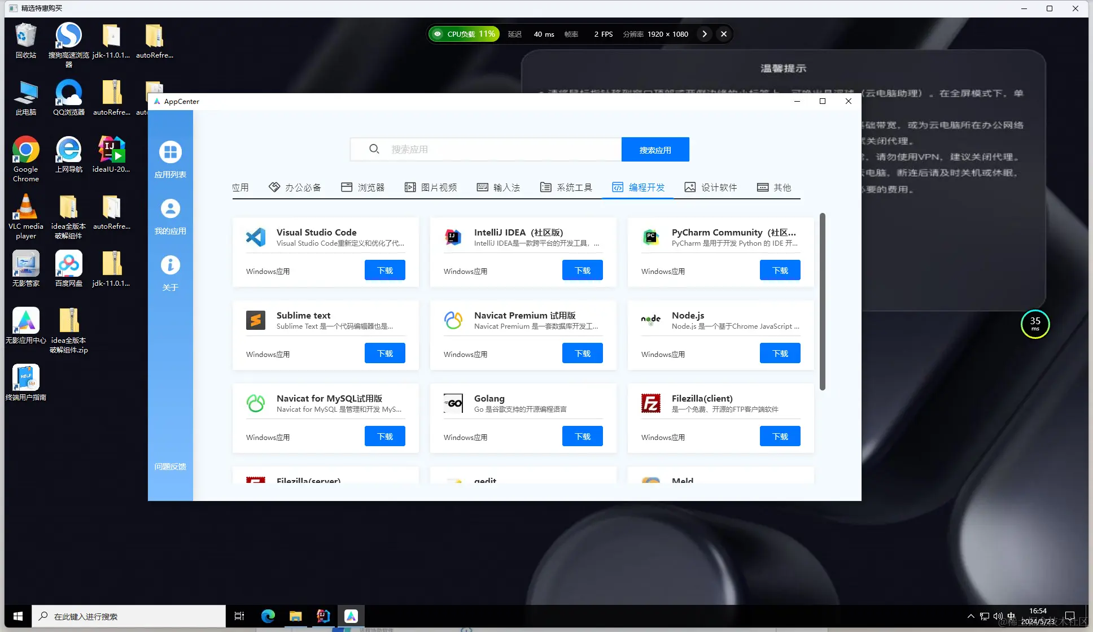Download Filezilla(client)
1093x632 pixels.
pos(780,436)
